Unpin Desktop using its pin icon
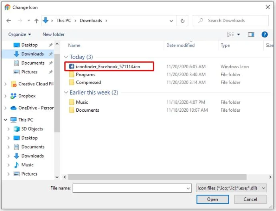The height and width of the screenshot is (211, 276). click(x=50, y=45)
